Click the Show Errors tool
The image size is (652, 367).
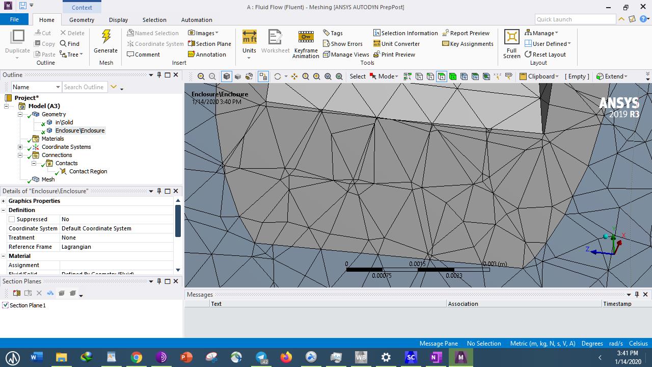coord(343,44)
